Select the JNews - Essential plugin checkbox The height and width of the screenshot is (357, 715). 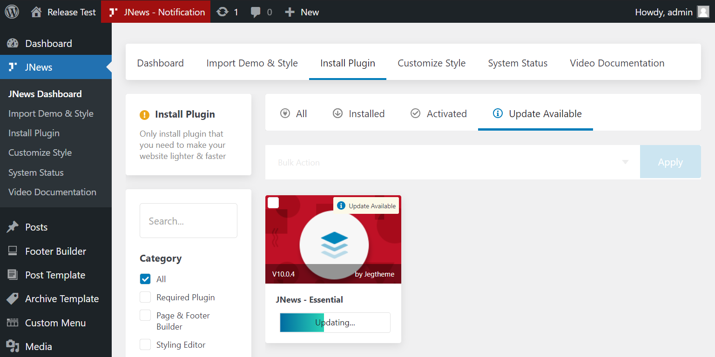click(x=273, y=203)
